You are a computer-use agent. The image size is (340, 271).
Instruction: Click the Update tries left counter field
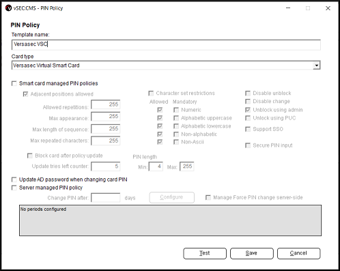click(x=106, y=167)
